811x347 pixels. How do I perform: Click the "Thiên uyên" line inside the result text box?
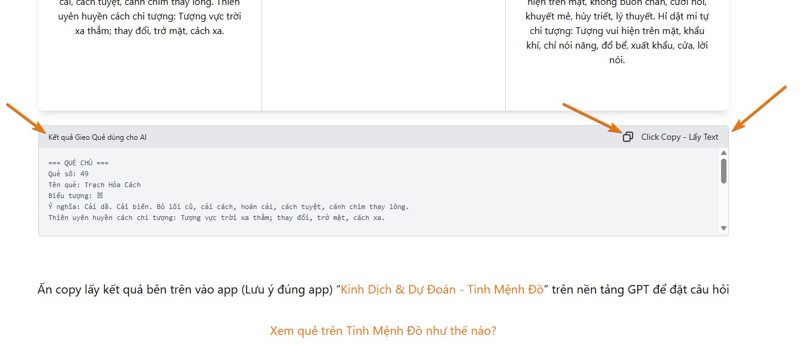point(216,218)
